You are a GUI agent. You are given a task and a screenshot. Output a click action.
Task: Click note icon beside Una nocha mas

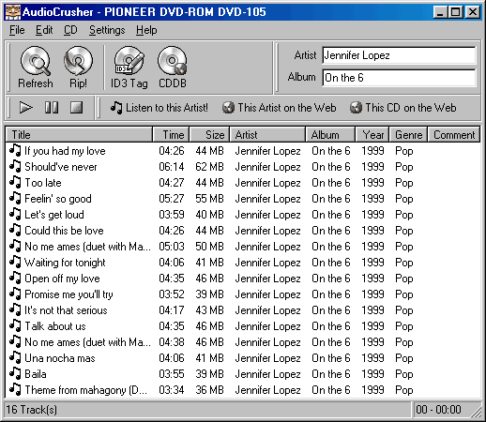(15, 357)
